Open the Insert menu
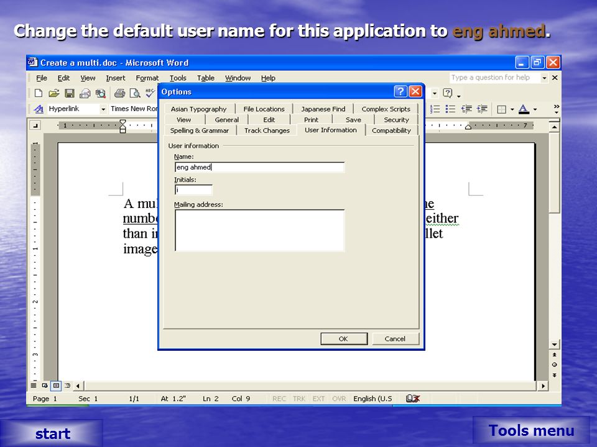This screenshot has height=447, width=597. click(x=116, y=78)
